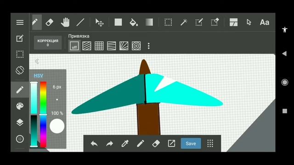294x165 pixels.
Task: Collapse the color panel with the chevron
Action: click(x=37, y=61)
